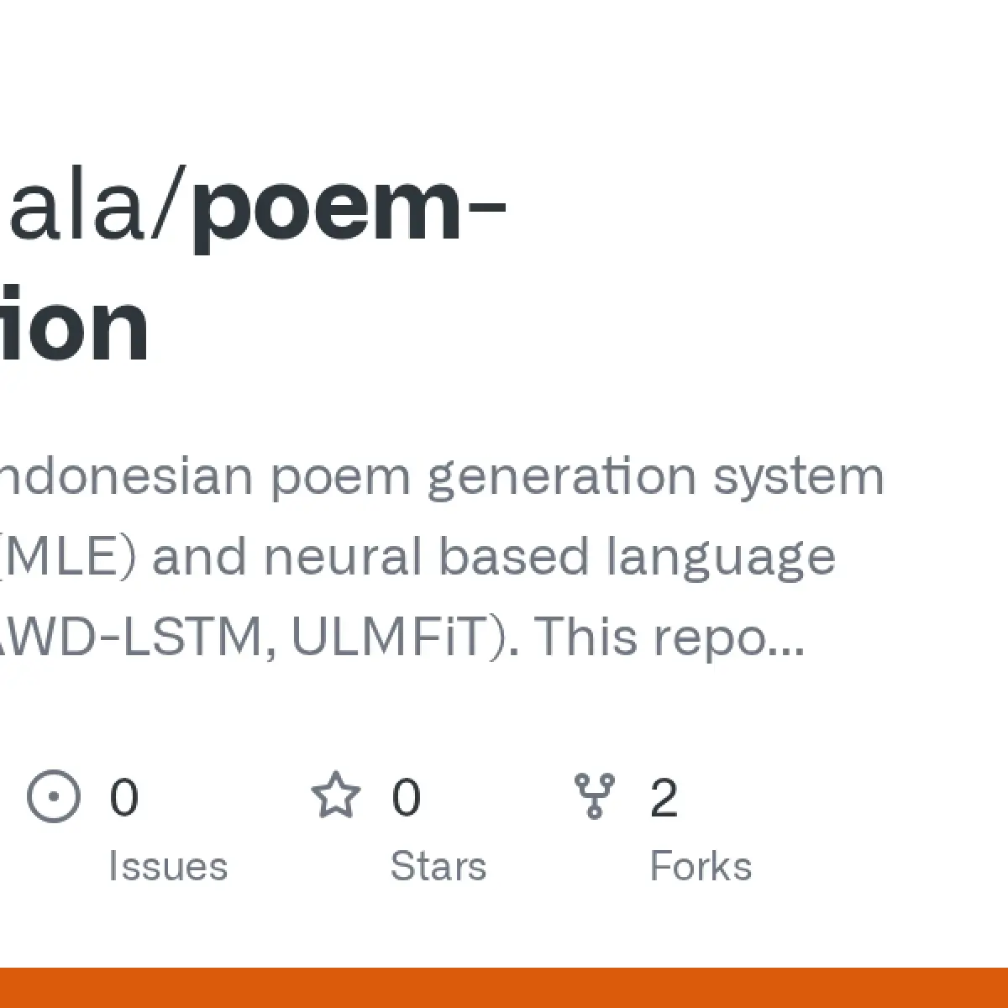Click the Issues circle-dot icon
Screen dimensions: 1008x1008
54,795
